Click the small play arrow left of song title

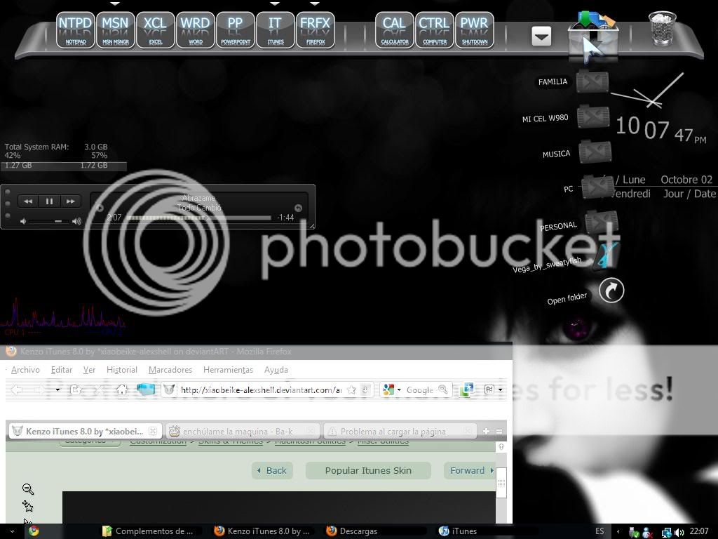tap(100, 208)
